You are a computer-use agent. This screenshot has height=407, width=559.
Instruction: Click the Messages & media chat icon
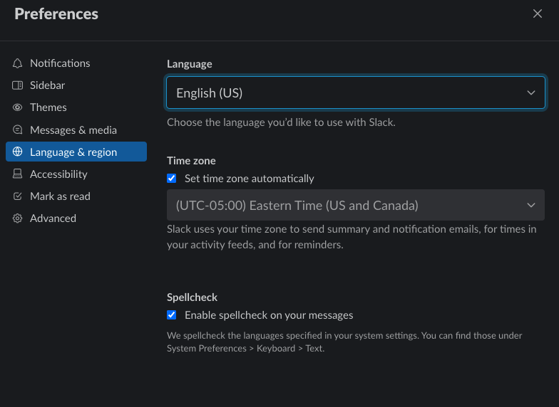[17, 129]
